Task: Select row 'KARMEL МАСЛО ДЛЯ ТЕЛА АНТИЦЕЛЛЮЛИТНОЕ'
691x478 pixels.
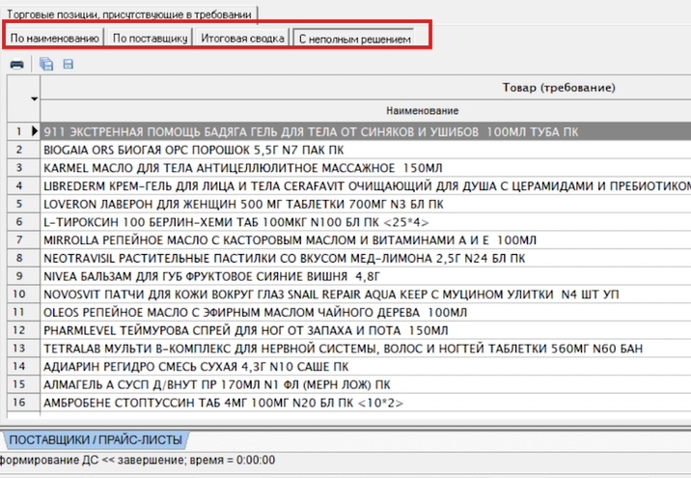Action: tap(366, 168)
